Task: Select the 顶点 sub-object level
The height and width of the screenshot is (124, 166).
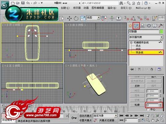Action: [x=138, y=46]
